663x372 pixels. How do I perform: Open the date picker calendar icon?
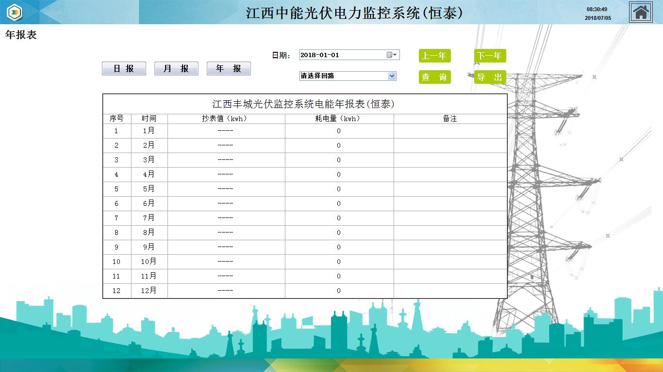pos(392,55)
